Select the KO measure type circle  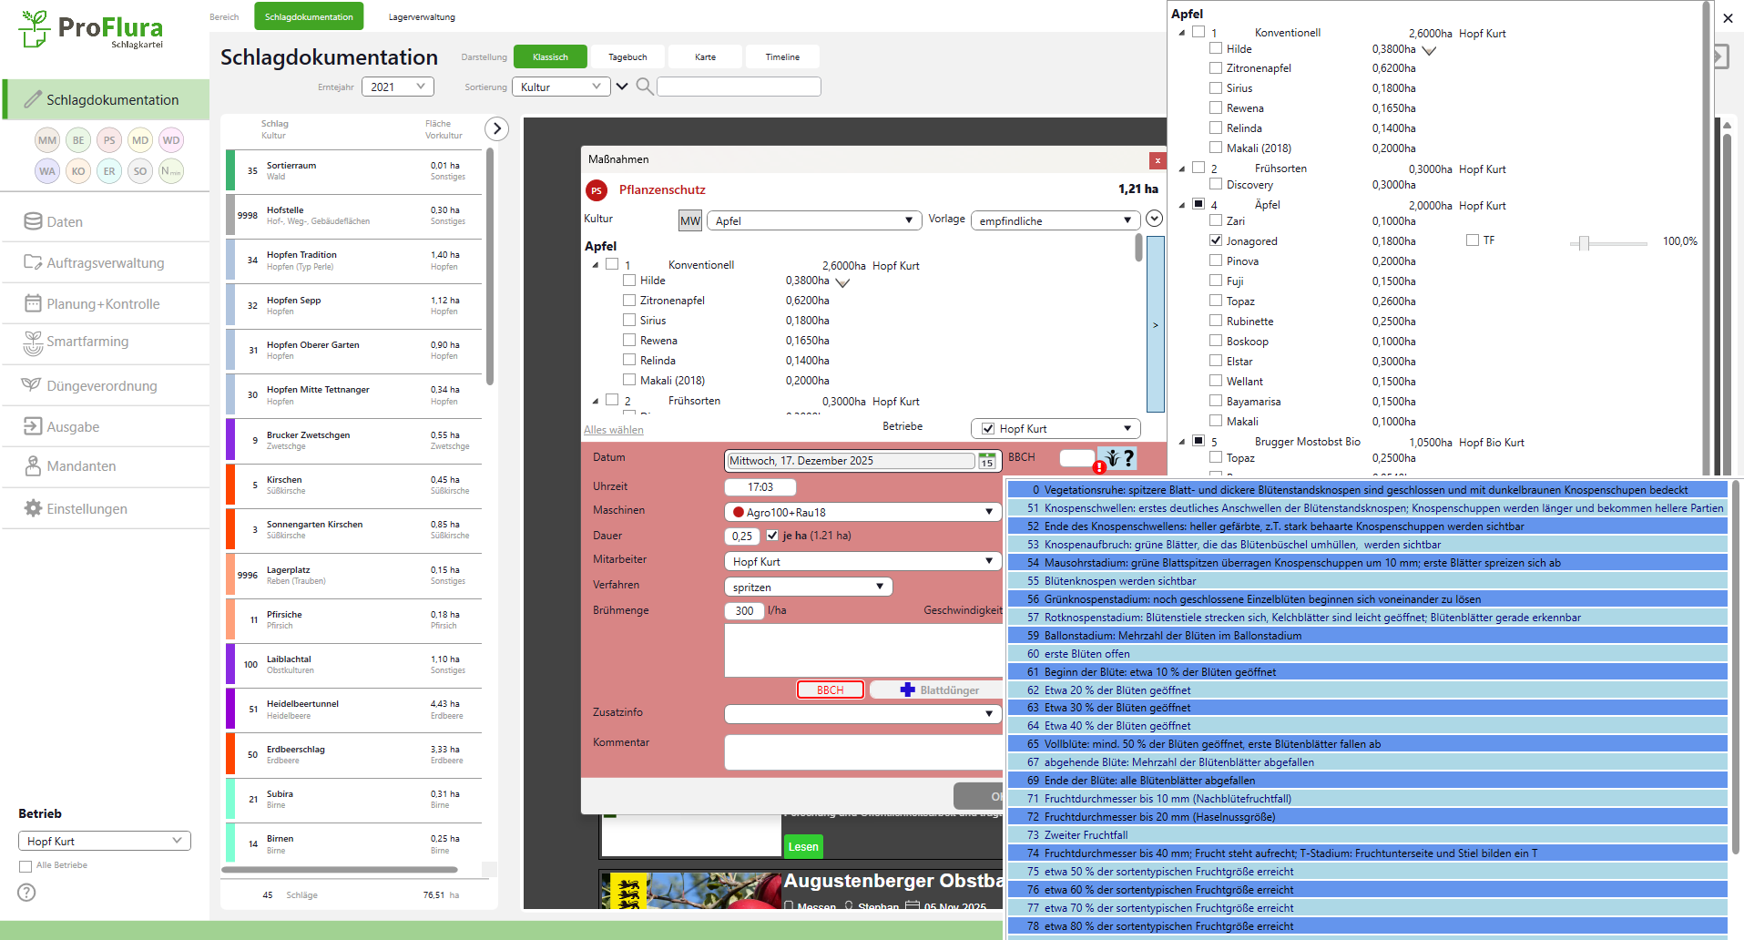click(x=78, y=171)
